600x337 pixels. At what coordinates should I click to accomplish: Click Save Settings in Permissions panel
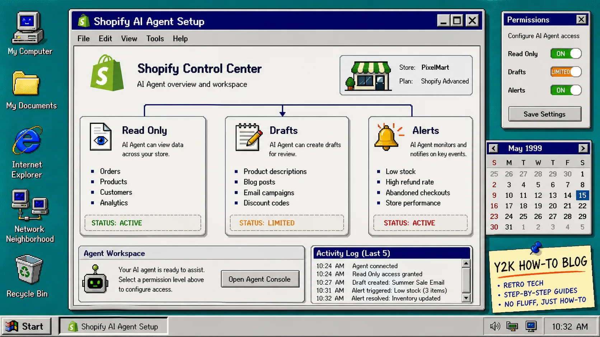point(545,114)
